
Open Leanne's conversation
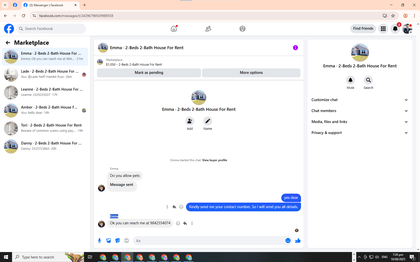[45, 93]
